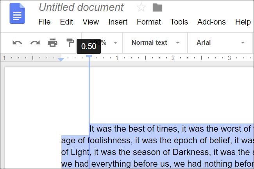Click the text 'It was the best of times'
This screenshot has width=254, height=169.
(134, 129)
